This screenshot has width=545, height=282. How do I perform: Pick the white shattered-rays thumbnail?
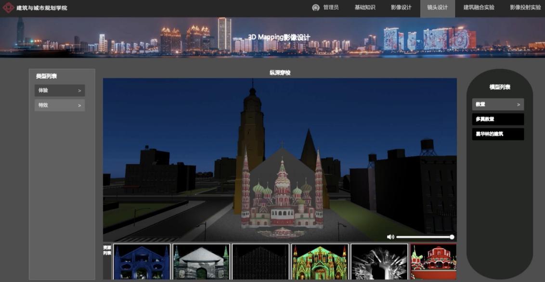tap(379, 262)
